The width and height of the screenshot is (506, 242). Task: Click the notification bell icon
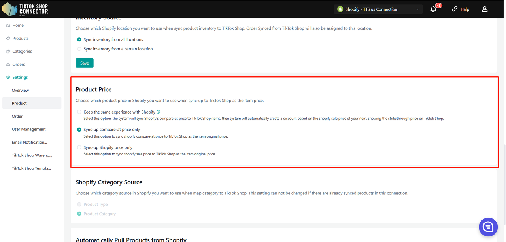pyautogui.click(x=434, y=9)
